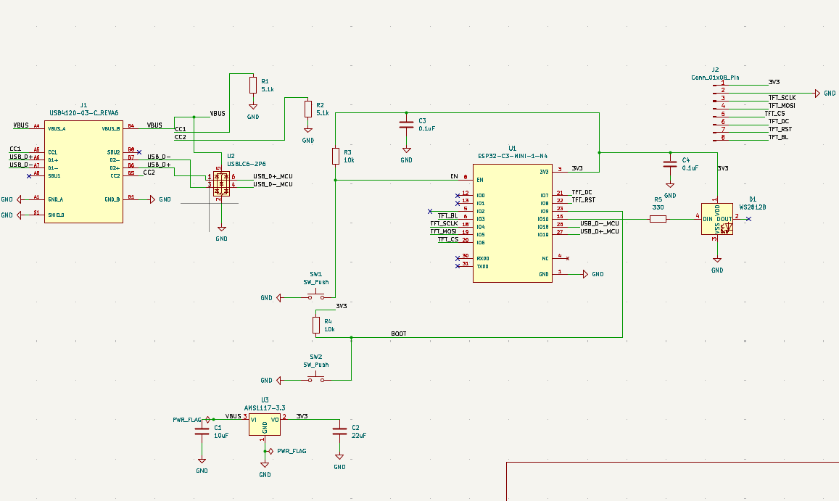The width and height of the screenshot is (839, 501).
Task: Click the VBUS label at U3 VI pin
Action: (x=233, y=416)
